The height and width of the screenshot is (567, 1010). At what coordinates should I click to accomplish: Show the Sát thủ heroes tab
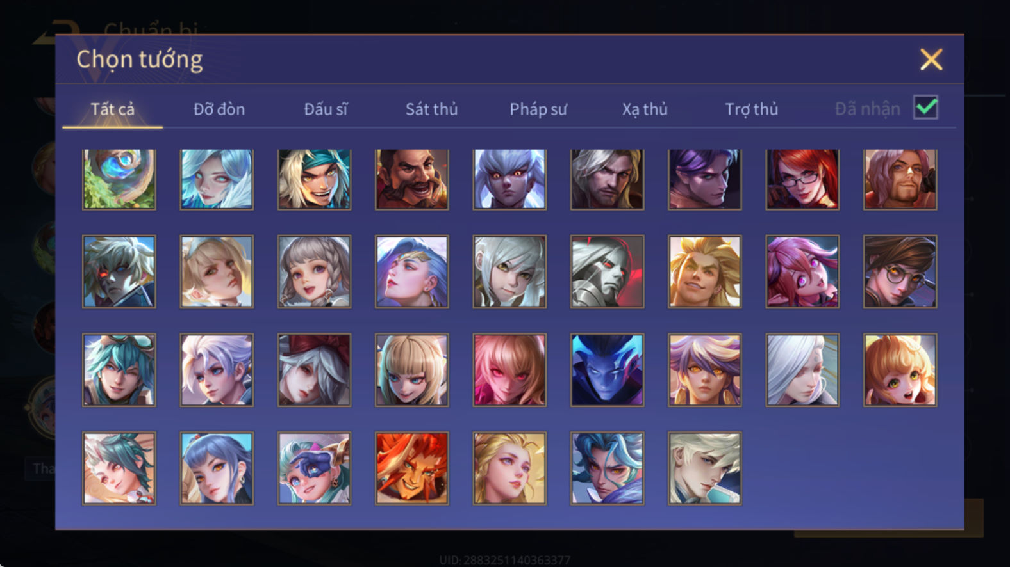(431, 109)
